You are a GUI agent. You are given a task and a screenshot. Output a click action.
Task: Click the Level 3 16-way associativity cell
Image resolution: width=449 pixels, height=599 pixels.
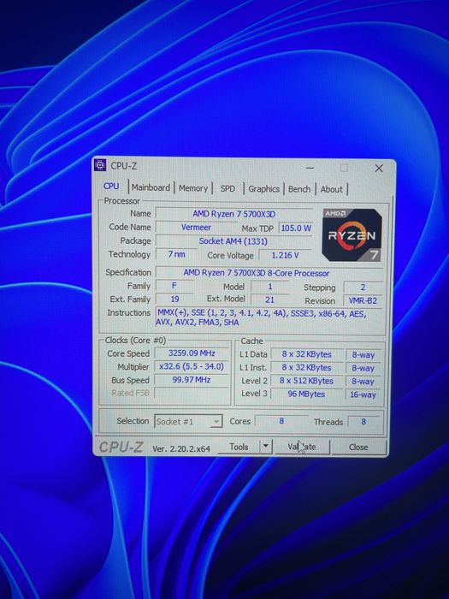point(363,394)
